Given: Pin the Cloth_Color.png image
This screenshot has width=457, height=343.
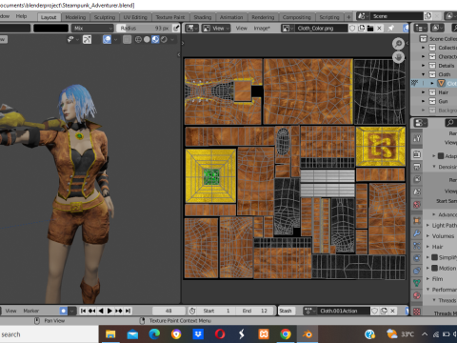Looking at the screenshot, I should tap(390, 29).
